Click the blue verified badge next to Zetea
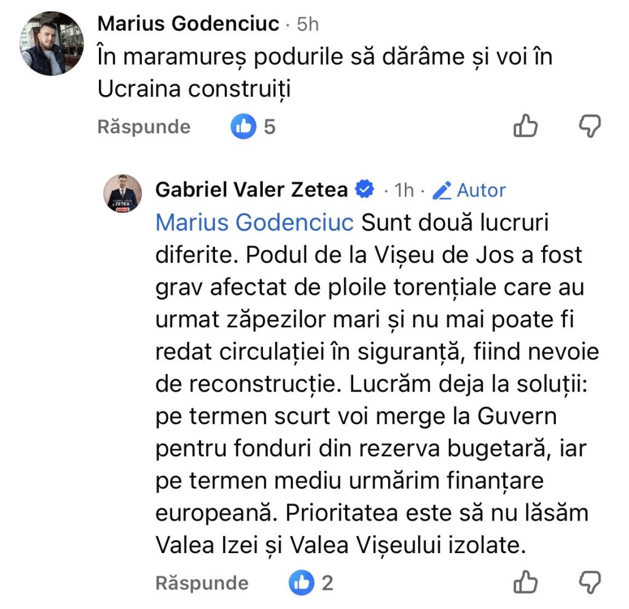 pos(365,190)
